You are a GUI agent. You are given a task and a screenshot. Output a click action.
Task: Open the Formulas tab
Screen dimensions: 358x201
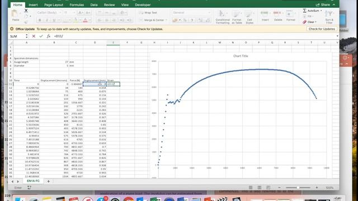[77, 5]
